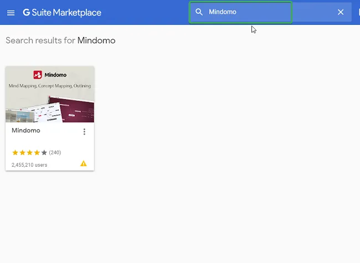Clear the search with the X
360x263 pixels.
tap(341, 12)
